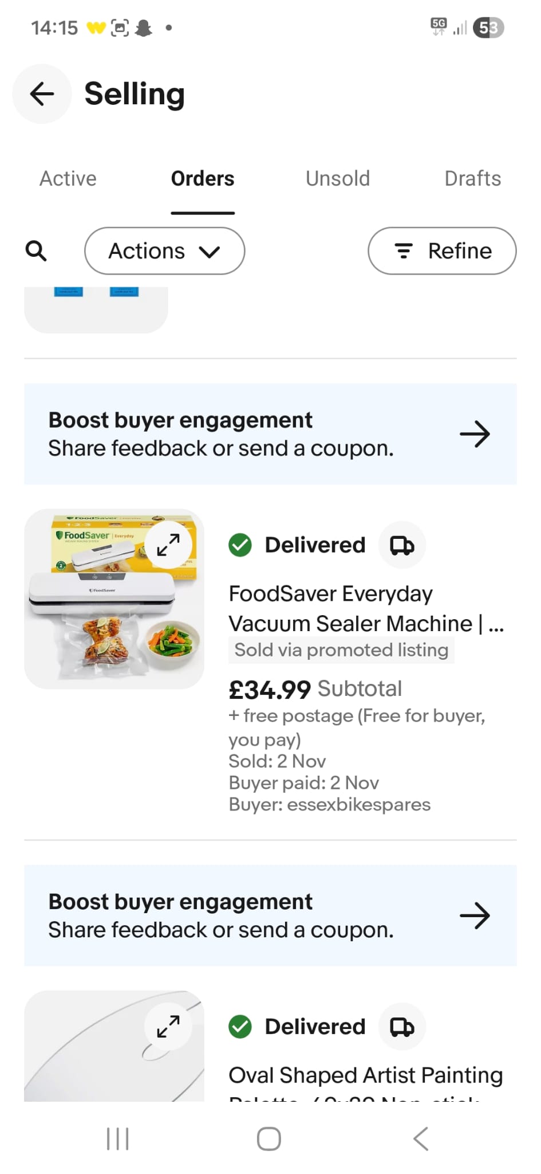Screen dimensions: 541x1174
Task: Tap the FoodSaver order delivery truck icon
Action: 402,545
